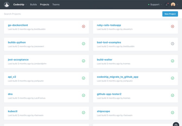This screenshot has height=126, width=182.
Task: Open the go-dockerclient project
Action: pos(18,25)
